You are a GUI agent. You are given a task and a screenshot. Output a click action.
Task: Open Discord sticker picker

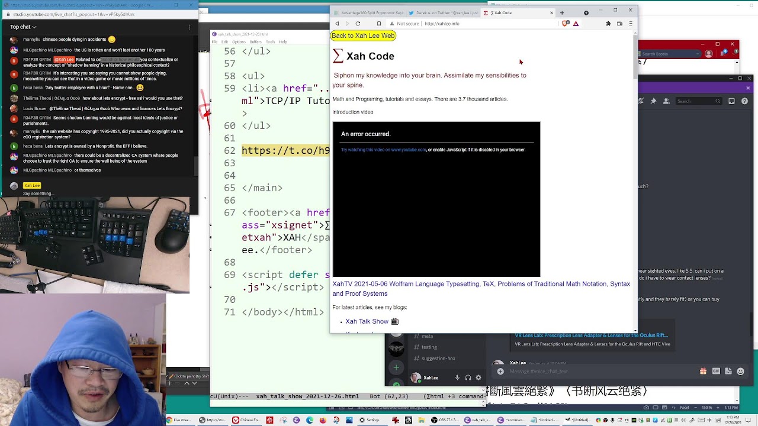pos(728,372)
